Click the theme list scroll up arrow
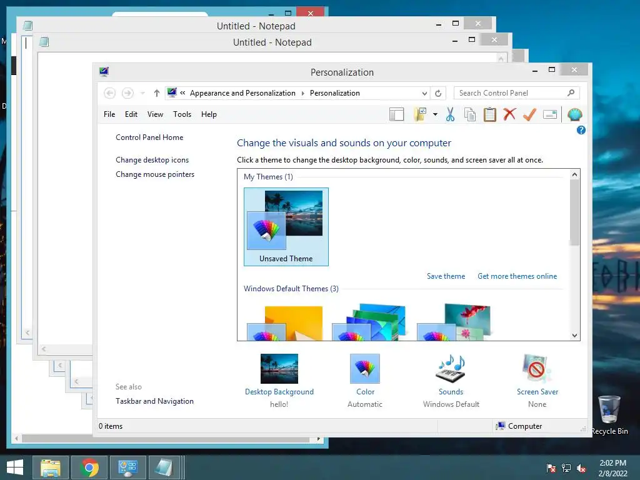Viewport: 640px width, 480px height. coord(575,175)
